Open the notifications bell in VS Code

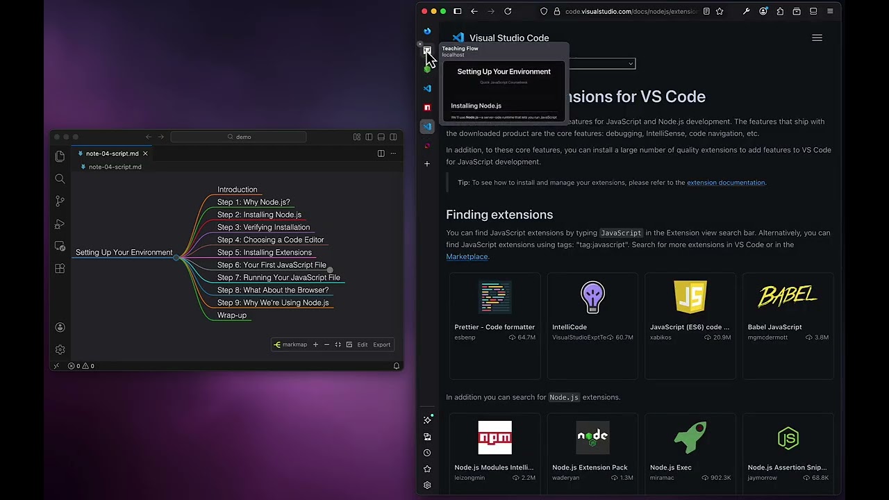(x=397, y=366)
